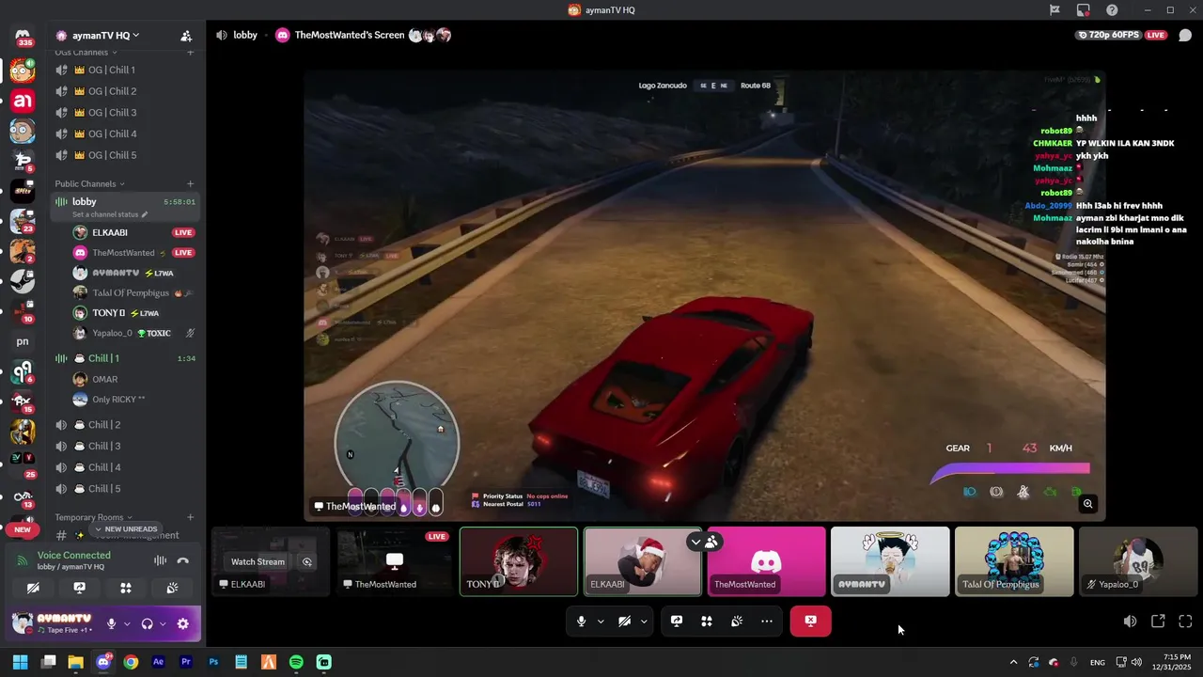This screenshot has width=1203, height=677.
Task: Collapse the Public Channels category
Action: pos(89,183)
